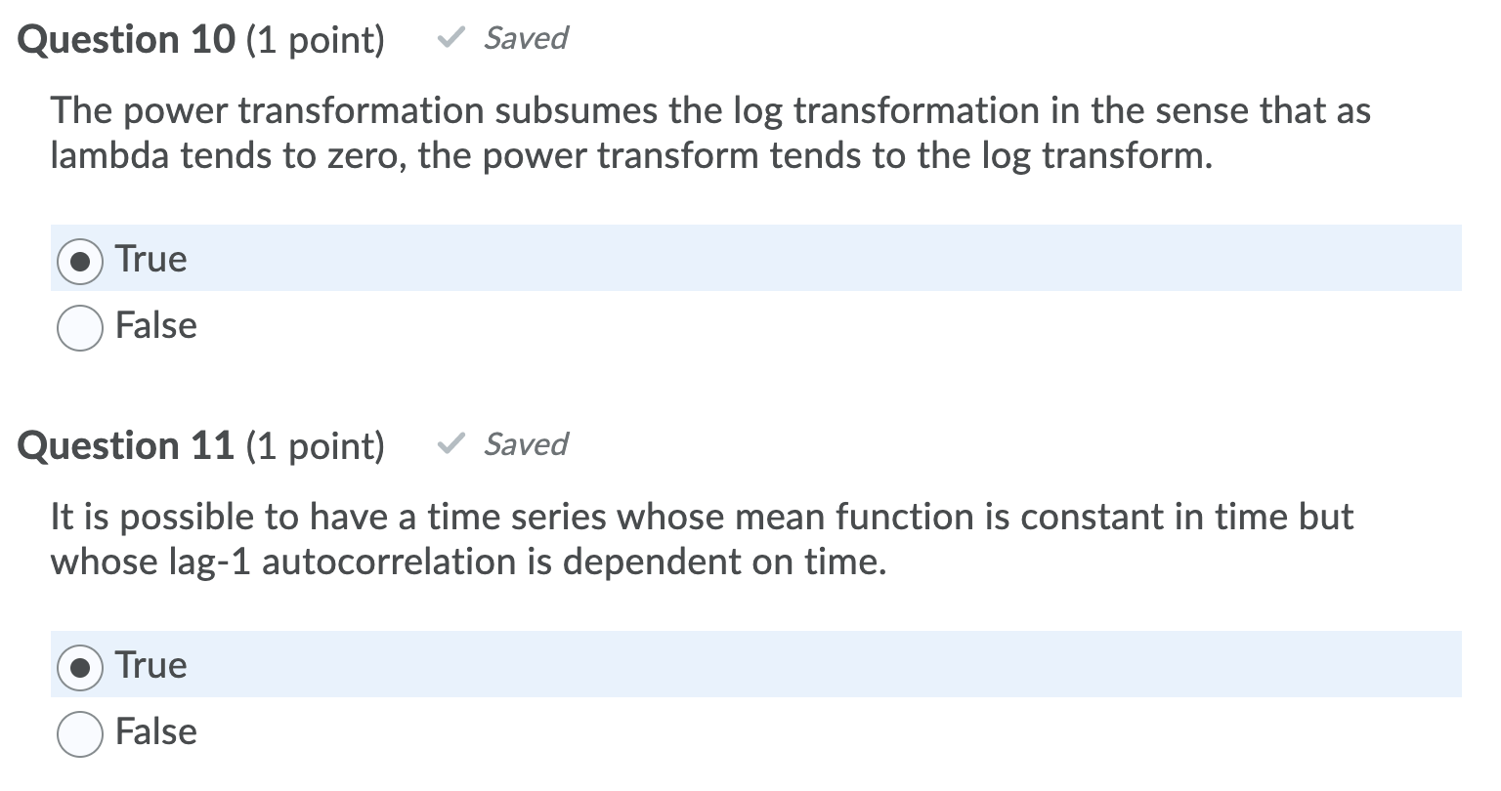Click the (1 point) label beside Question 10
1501x791 pixels.
click(315, 39)
